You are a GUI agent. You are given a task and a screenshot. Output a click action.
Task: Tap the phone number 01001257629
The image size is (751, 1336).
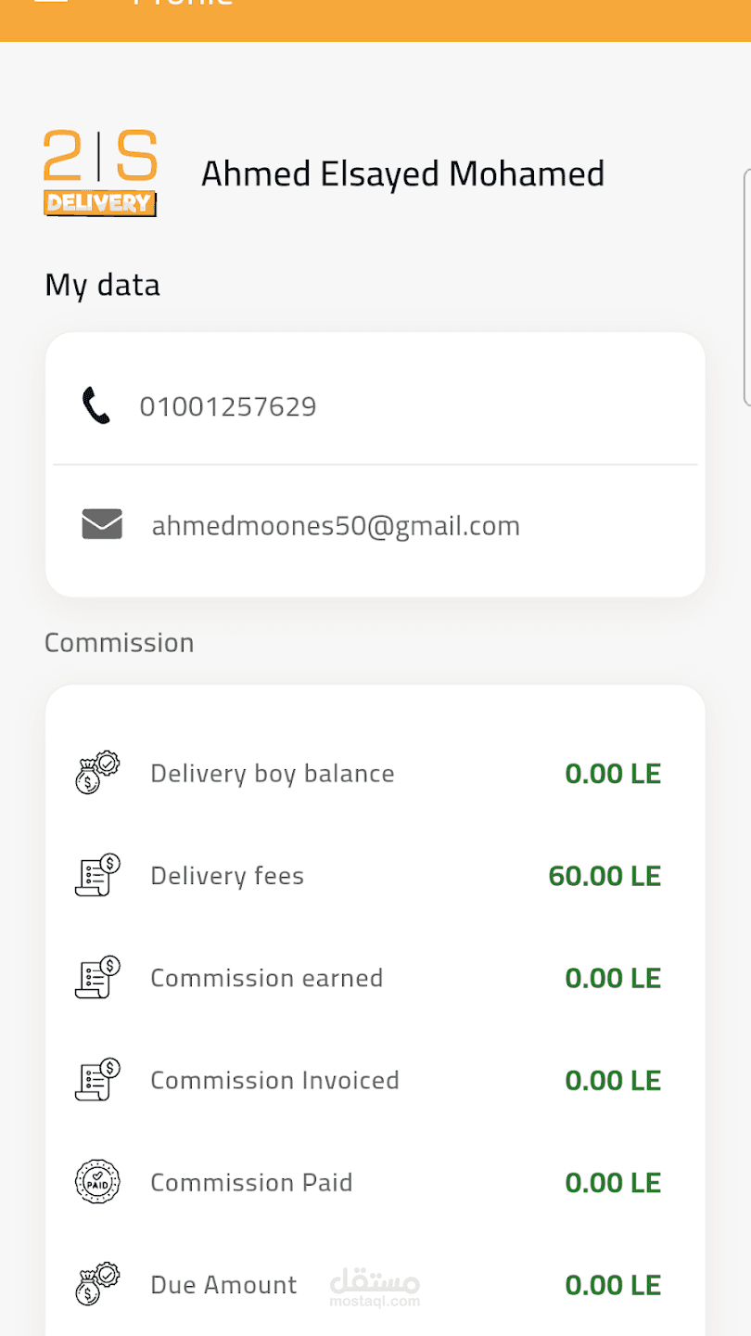[228, 406]
